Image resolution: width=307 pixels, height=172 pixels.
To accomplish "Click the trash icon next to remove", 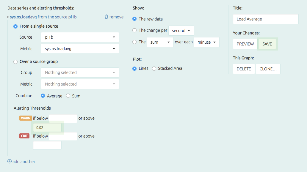I will [x=106, y=17].
